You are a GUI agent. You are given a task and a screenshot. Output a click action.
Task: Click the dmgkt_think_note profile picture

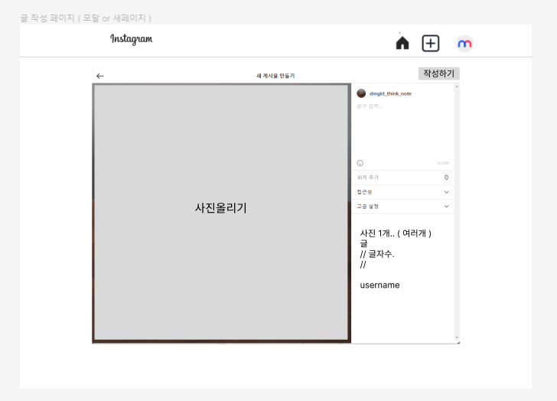tap(361, 93)
